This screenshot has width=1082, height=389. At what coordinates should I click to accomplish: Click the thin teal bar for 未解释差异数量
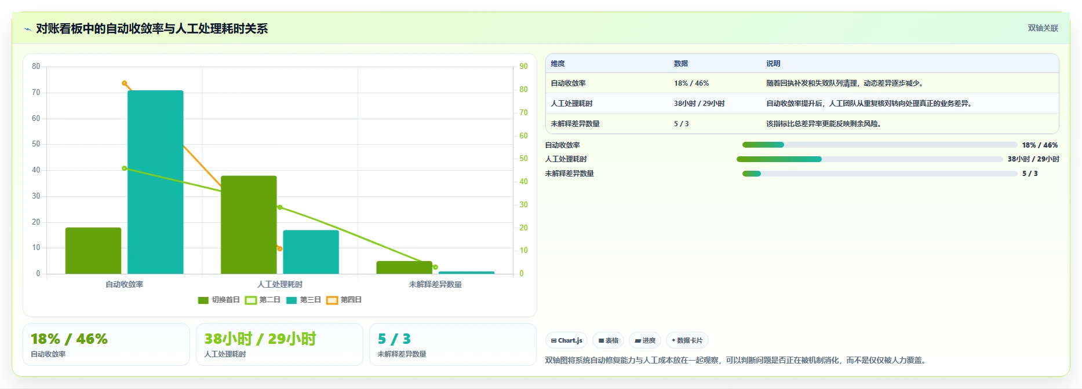click(467, 273)
